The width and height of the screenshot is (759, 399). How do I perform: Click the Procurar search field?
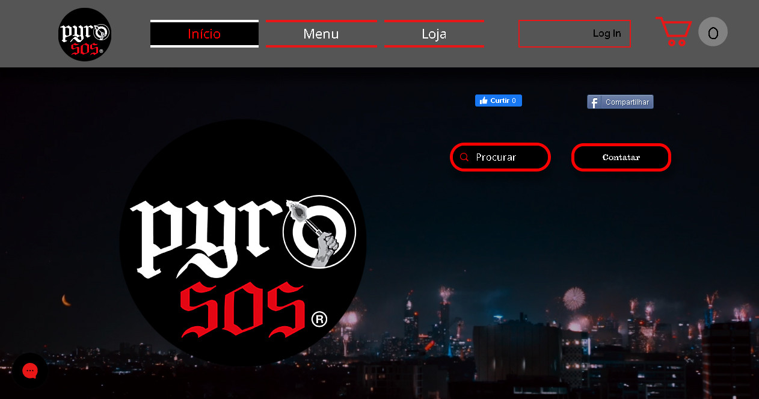[x=500, y=157]
